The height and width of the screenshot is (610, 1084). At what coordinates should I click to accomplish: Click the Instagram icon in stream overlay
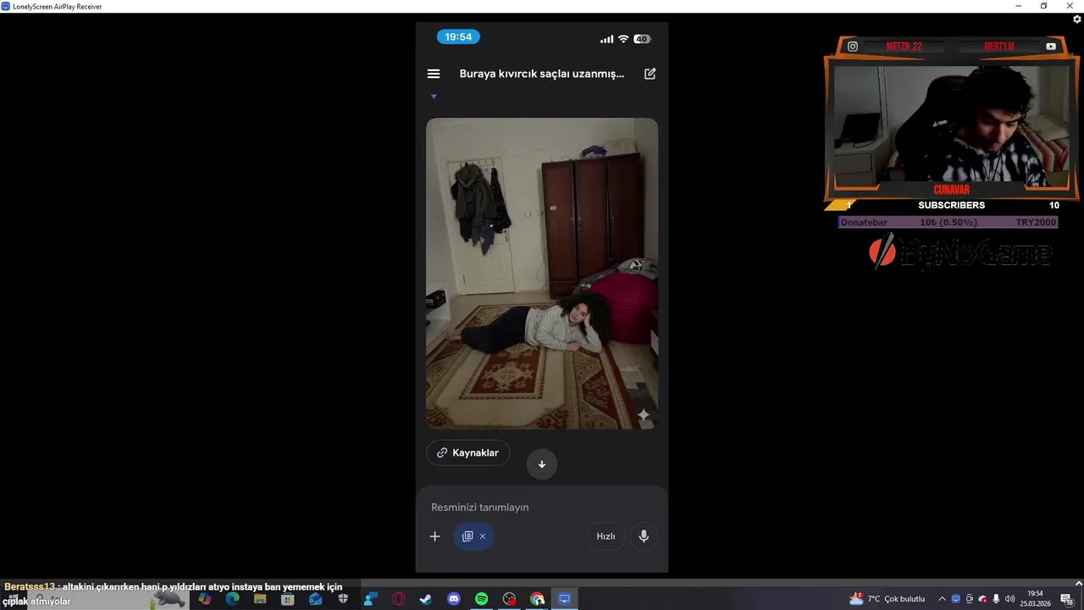click(x=853, y=47)
